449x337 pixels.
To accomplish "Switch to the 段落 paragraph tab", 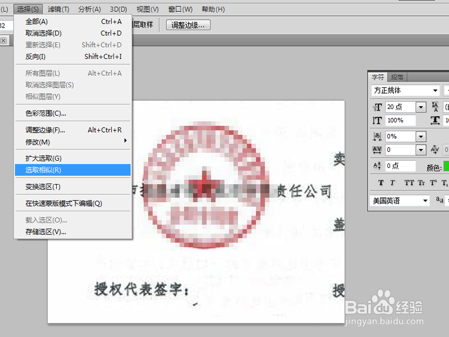I will (397, 78).
